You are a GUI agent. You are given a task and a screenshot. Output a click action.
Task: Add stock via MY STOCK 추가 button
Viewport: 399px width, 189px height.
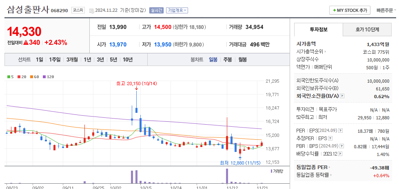[350, 11]
